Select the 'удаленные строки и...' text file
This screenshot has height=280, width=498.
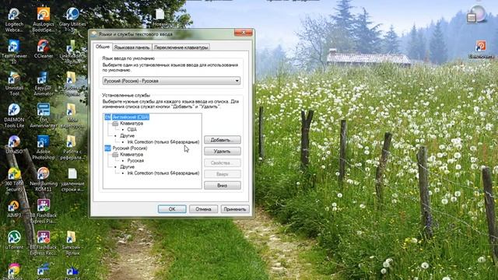pos(72,180)
